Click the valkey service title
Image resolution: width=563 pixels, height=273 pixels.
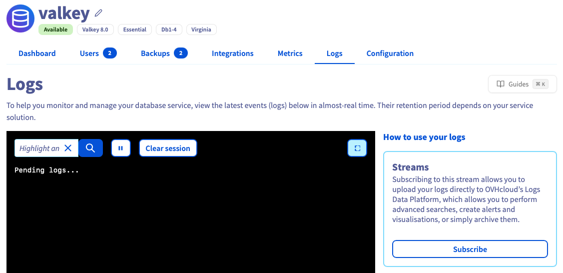(x=64, y=13)
